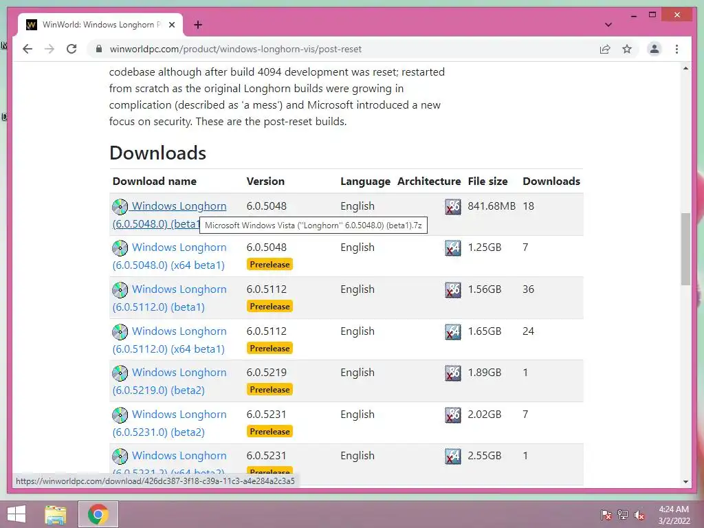The height and width of the screenshot is (528, 704).
Task: Click the Download name column header
Action: [x=155, y=181]
